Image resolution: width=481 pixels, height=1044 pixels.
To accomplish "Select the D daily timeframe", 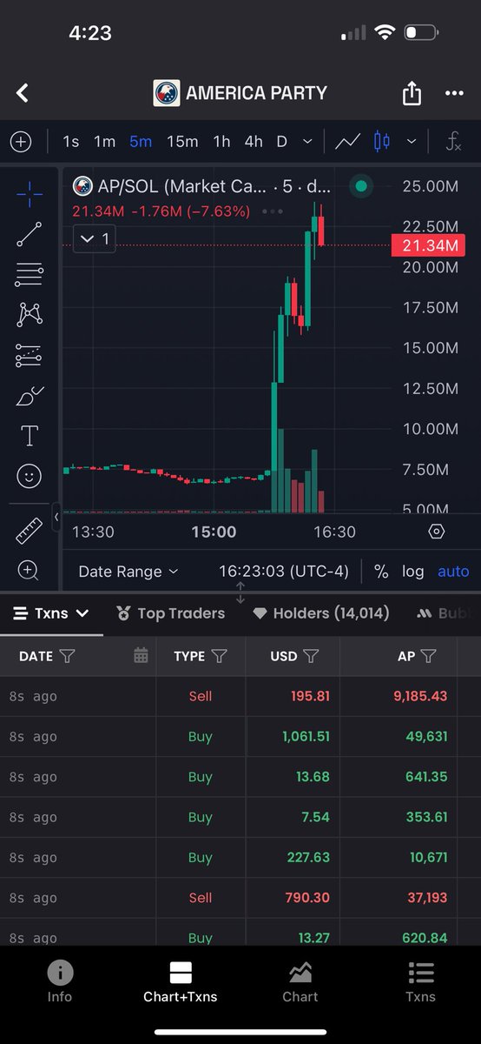I will coord(281,141).
